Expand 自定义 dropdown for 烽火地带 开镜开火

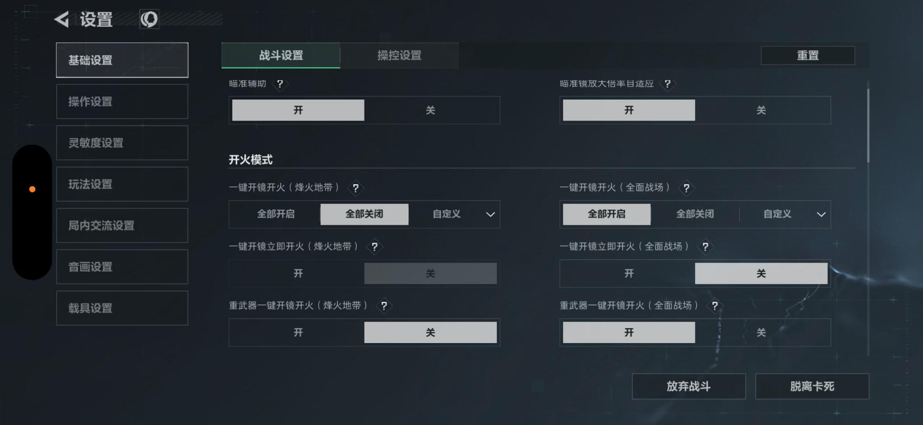coord(490,215)
